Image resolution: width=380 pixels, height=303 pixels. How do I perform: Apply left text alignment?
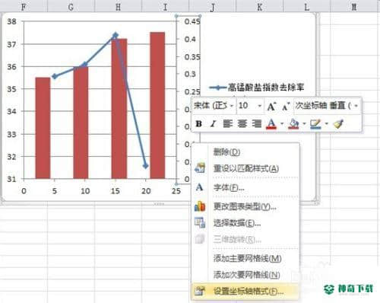[228, 124]
